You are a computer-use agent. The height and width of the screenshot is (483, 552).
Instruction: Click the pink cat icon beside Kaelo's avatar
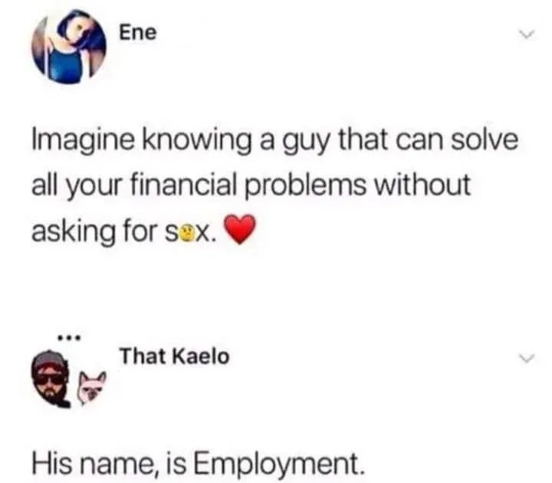(91, 387)
